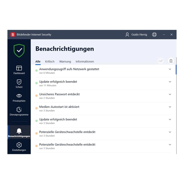The height and width of the screenshot is (184, 184).
Task: Open Guido Herrig account profile
Action: [x=136, y=35]
